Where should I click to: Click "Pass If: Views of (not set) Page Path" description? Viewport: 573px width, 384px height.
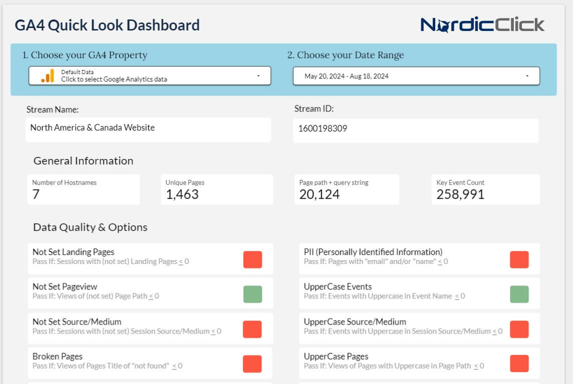(x=96, y=296)
